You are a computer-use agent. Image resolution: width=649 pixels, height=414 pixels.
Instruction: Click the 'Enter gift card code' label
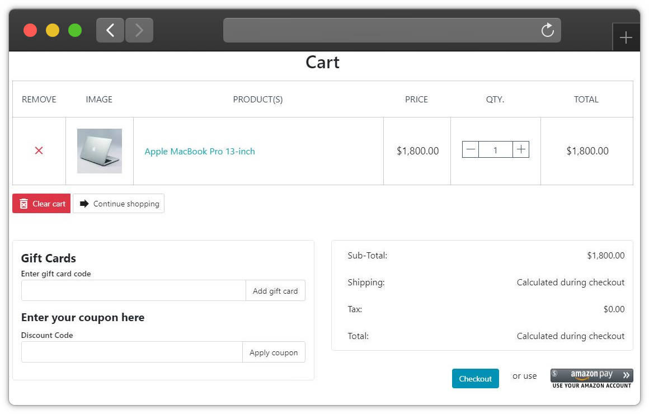(x=56, y=274)
